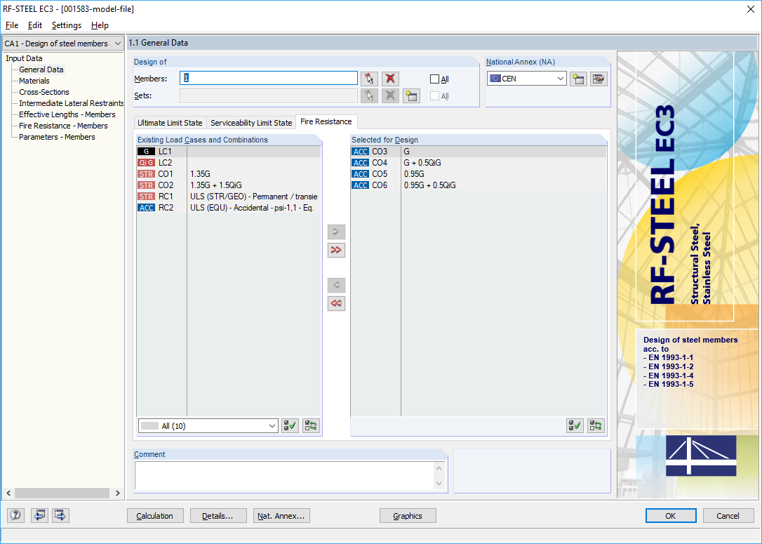Open CA1 design case dropdown

pyautogui.click(x=62, y=44)
